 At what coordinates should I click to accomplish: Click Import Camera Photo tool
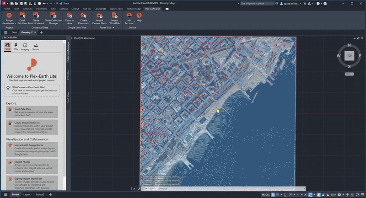click(99, 18)
